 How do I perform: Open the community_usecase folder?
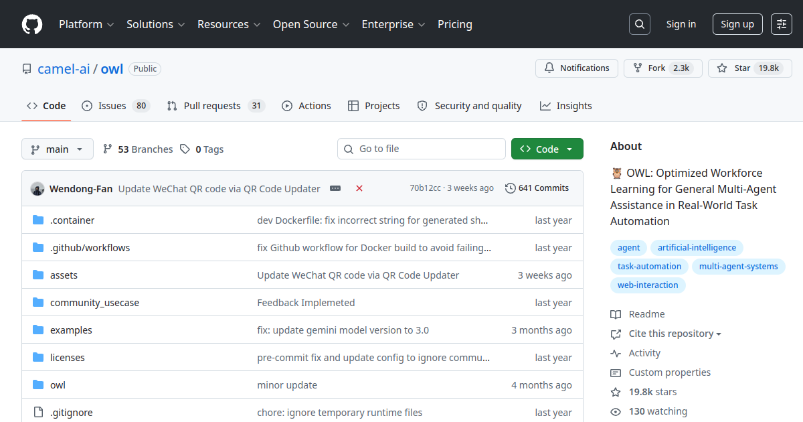pyautogui.click(x=94, y=303)
